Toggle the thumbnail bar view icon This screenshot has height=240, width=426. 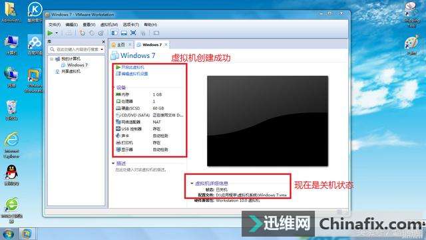tap(124, 33)
